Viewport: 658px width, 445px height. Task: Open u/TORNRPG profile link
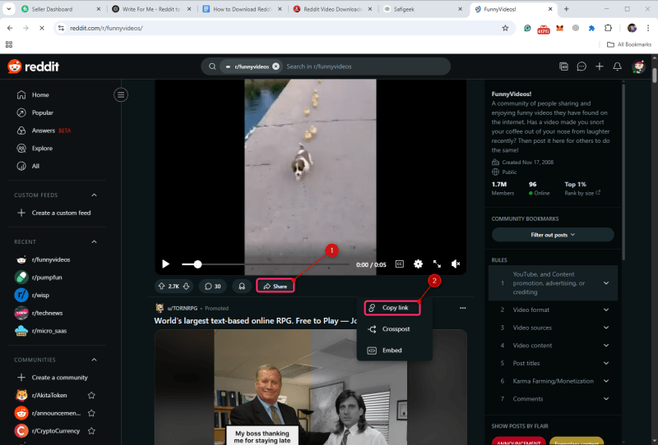click(x=182, y=308)
